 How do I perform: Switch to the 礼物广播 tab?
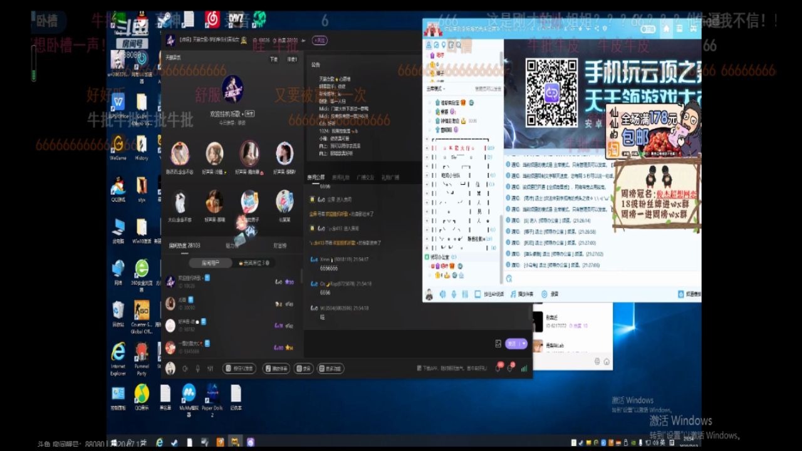coord(390,177)
